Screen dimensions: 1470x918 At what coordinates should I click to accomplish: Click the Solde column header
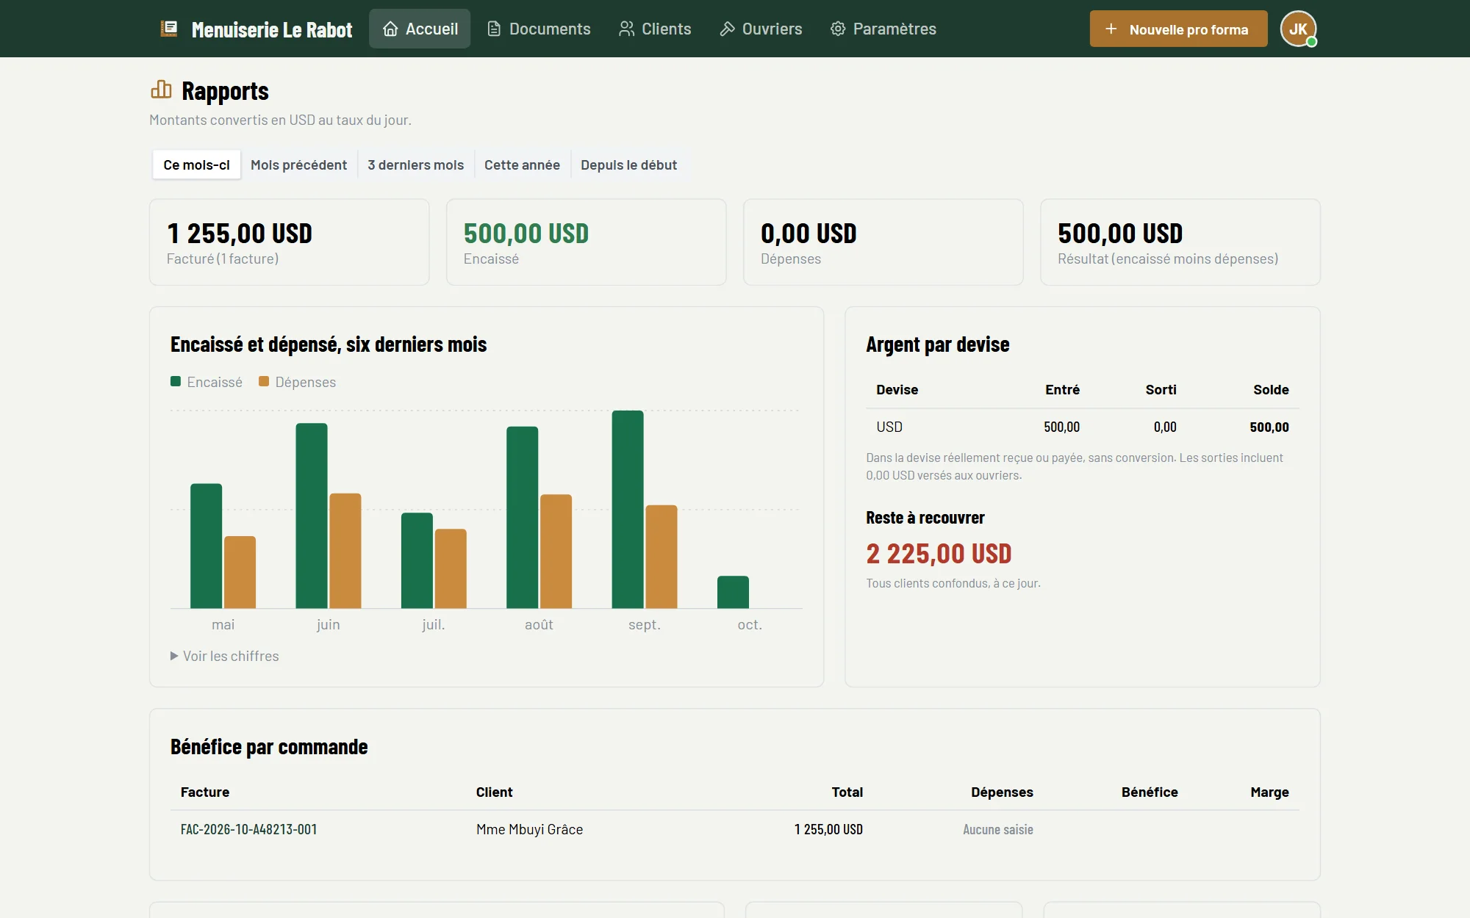pos(1271,389)
